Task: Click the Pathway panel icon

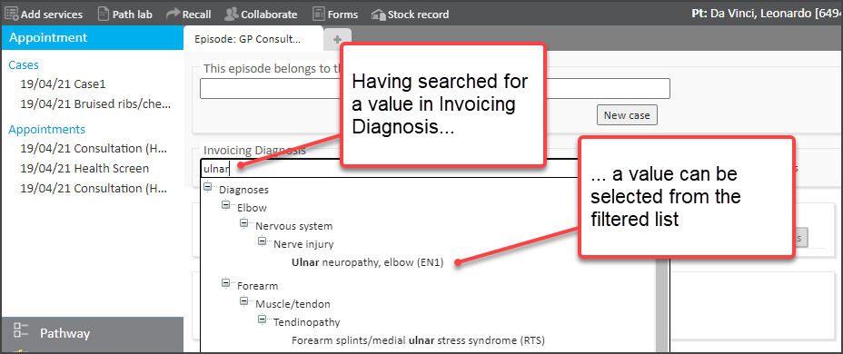Action: point(21,329)
